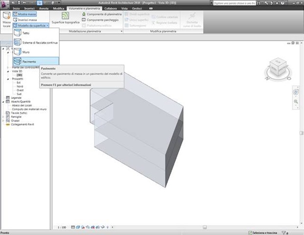Click the ViewCube in 3D view
304x235 pixels.
278,68
